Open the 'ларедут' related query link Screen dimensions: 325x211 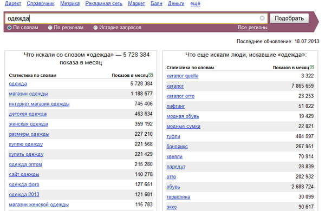[175, 167]
